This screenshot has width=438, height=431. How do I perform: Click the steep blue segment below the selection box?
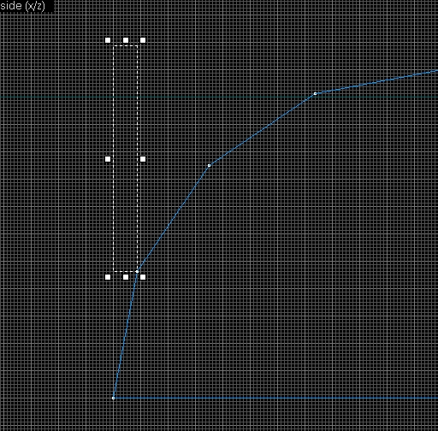(x=126, y=335)
